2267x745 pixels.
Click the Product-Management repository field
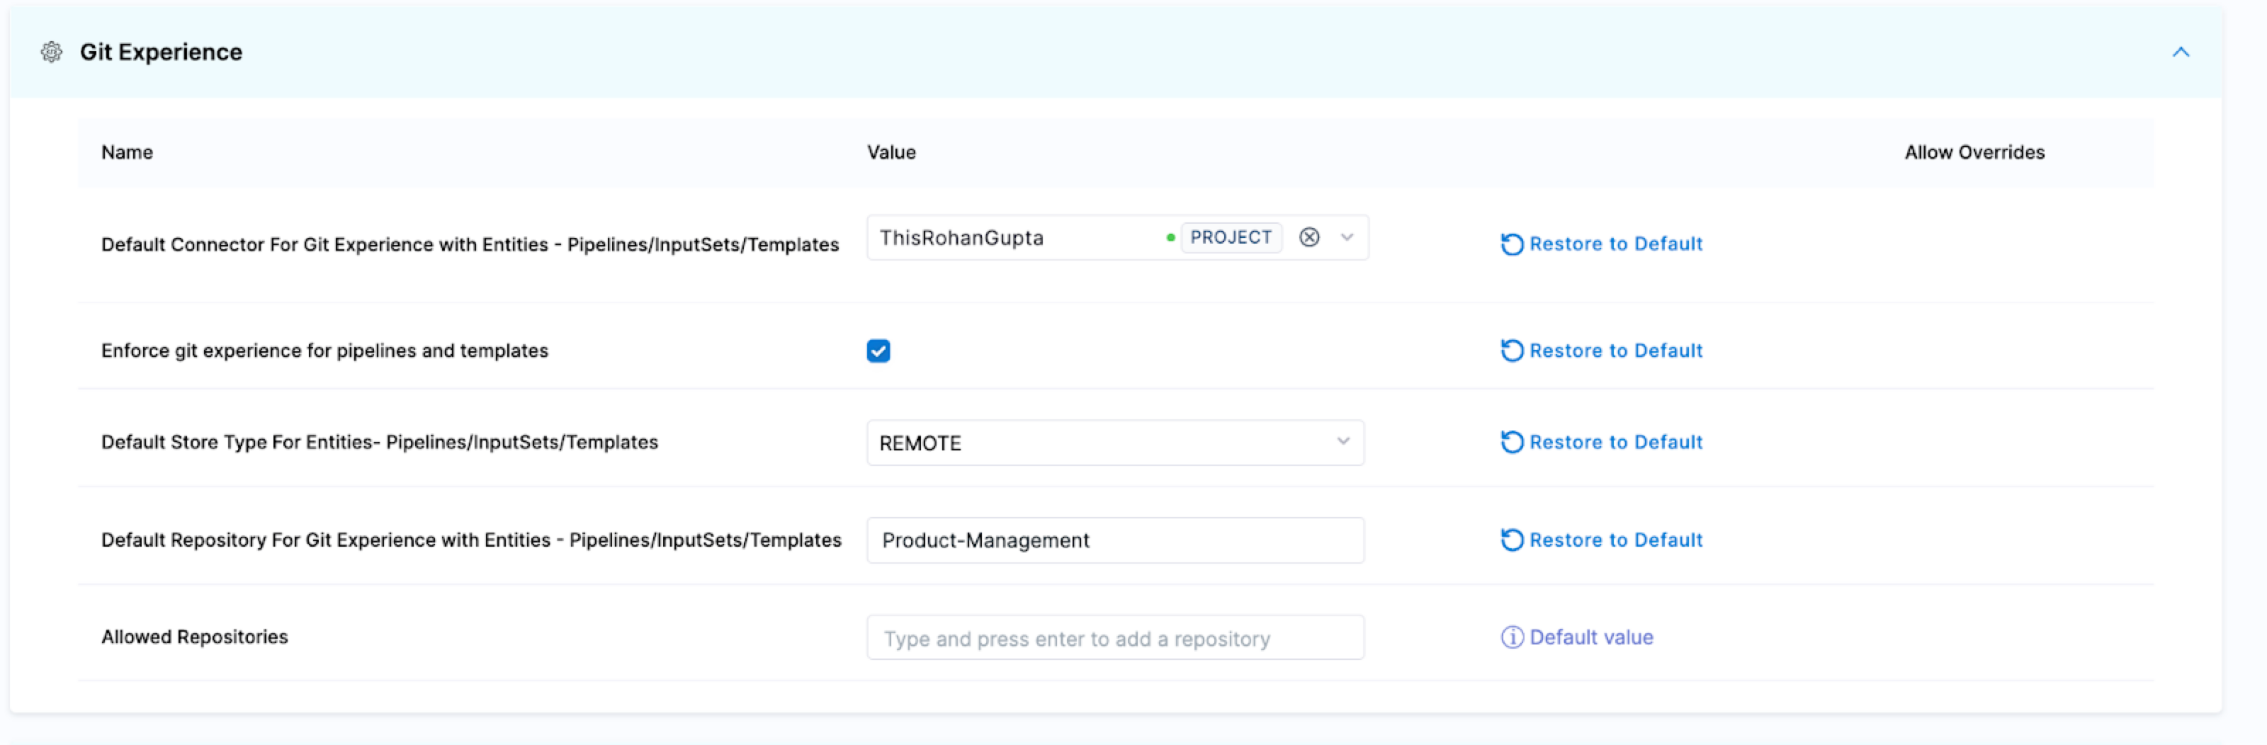click(1114, 541)
